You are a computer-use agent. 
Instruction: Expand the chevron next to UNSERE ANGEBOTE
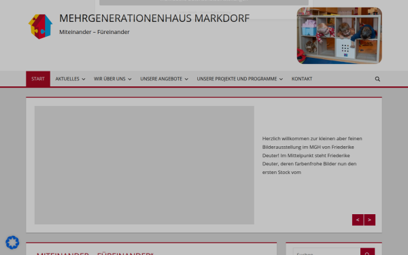tap(186, 79)
